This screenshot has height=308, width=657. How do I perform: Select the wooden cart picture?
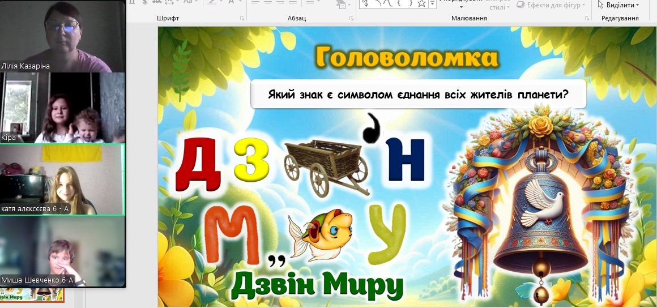(327, 169)
